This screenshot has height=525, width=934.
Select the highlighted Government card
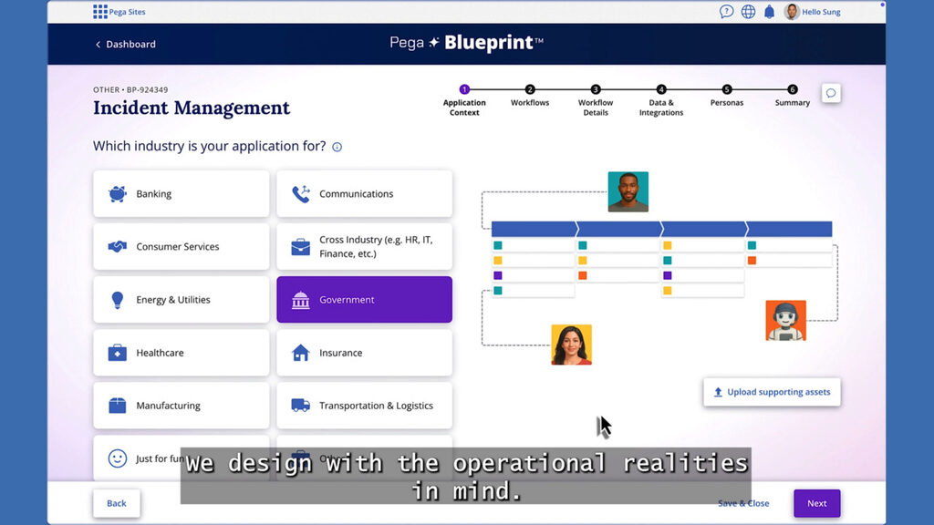pos(364,299)
